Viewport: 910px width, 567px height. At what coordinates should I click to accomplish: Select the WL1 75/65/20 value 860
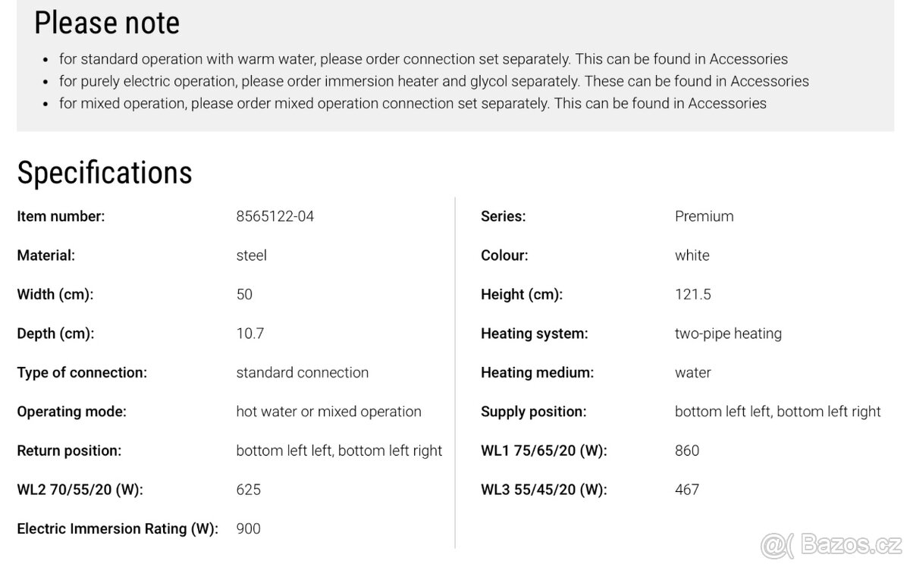point(687,450)
